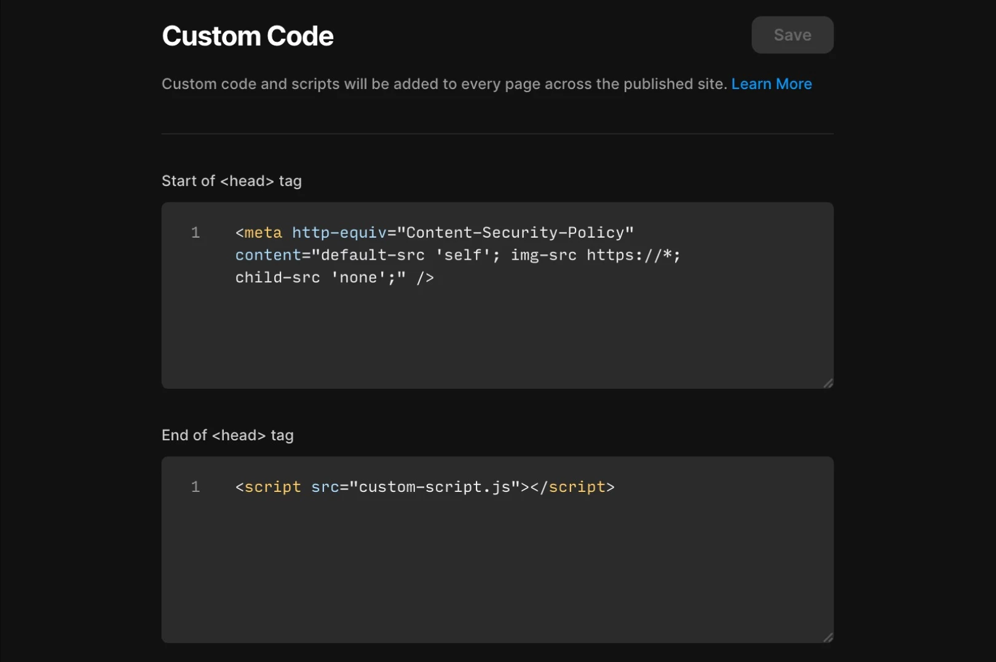
Task: Click the description text about custom code and scripts
Action: (x=444, y=84)
